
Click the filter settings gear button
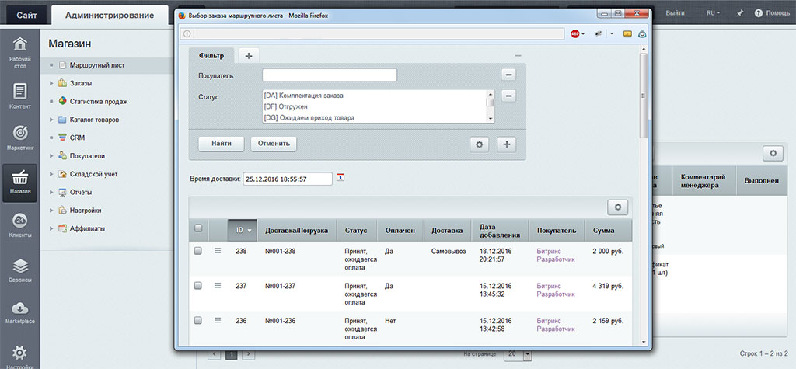pos(480,144)
